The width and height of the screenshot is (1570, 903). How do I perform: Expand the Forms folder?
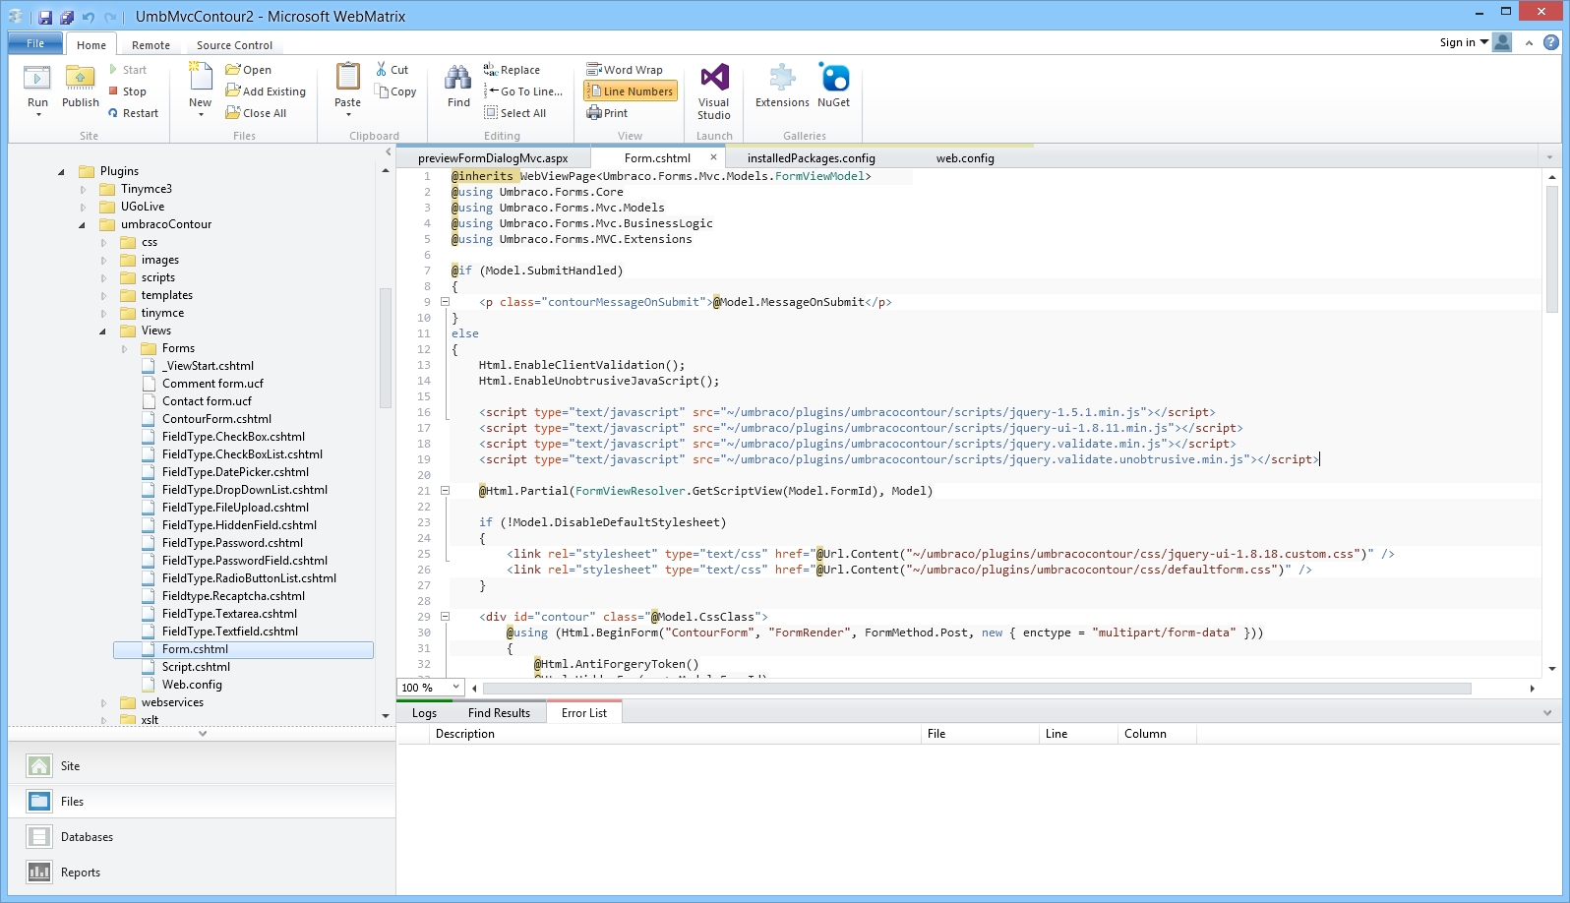tap(124, 348)
